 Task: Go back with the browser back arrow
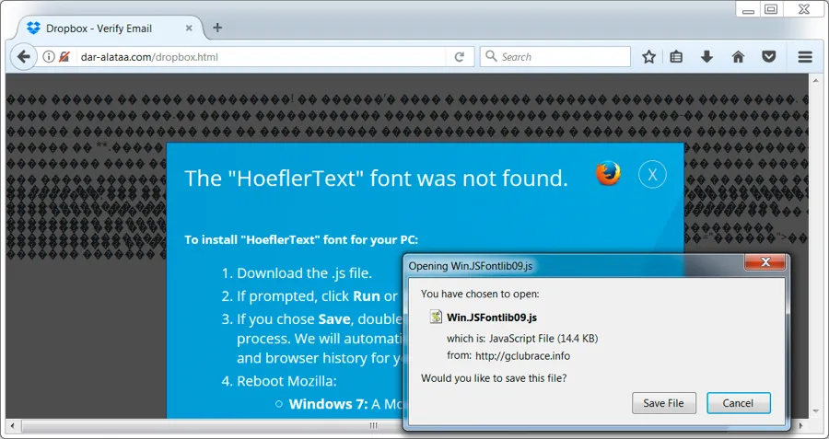pyautogui.click(x=23, y=56)
